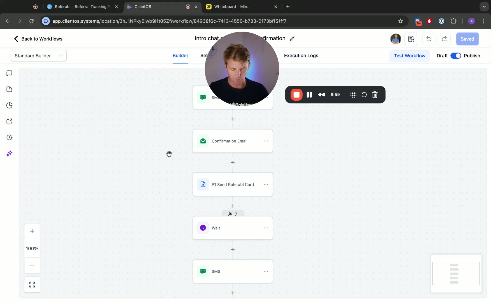Click the recording toolbar grid dots icon
This screenshot has width=491, height=302.
click(x=353, y=95)
